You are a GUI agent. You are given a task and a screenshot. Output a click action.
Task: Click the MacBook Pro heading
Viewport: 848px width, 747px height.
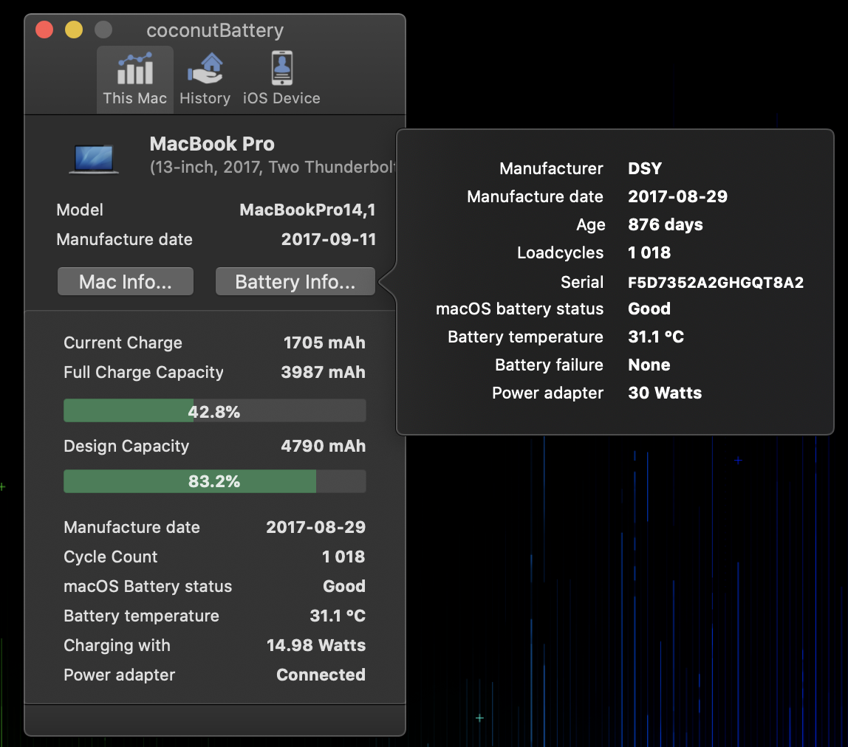pyautogui.click(x=212, y=144)
